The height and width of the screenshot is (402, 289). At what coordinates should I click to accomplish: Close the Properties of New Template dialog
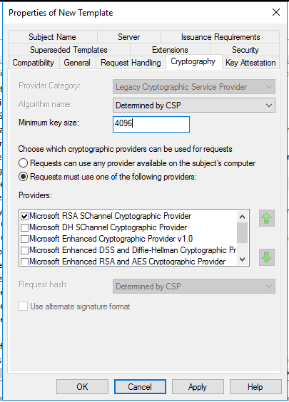coord(276,12)
